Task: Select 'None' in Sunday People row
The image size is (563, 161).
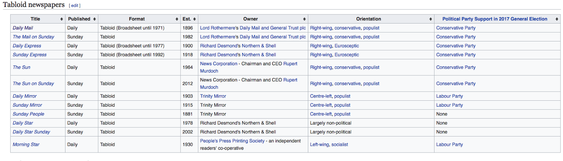Action: tap(442, 114)
